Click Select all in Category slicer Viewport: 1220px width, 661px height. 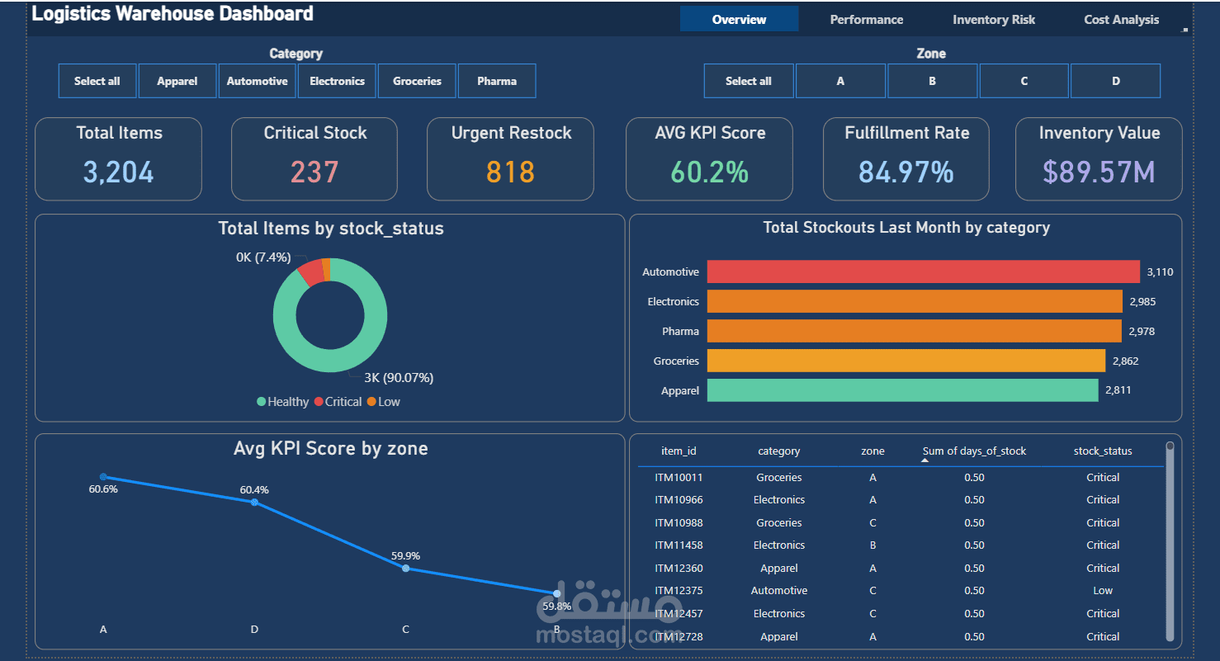point(97,81)
